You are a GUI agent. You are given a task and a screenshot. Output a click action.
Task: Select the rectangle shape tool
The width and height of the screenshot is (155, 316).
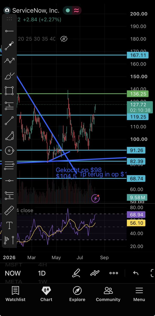pos(9,91)
